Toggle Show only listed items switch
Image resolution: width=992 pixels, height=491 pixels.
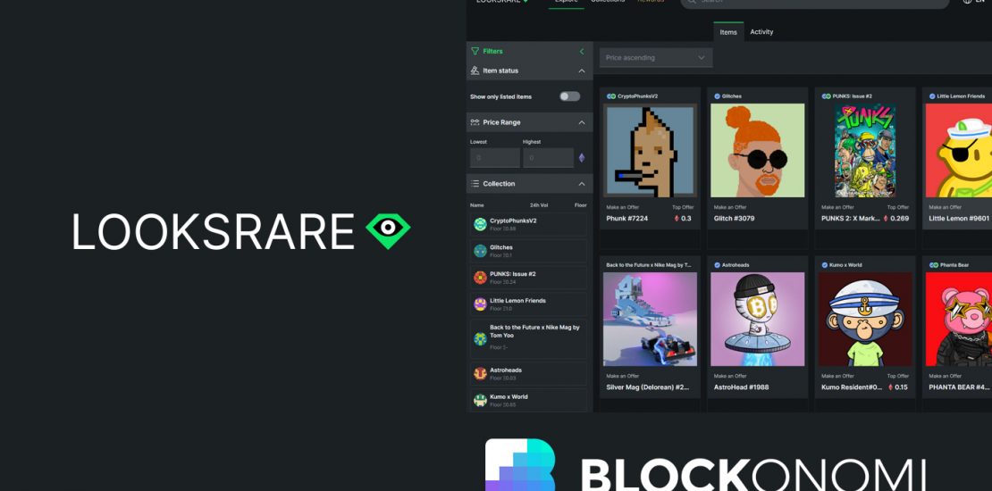[569, 96]
